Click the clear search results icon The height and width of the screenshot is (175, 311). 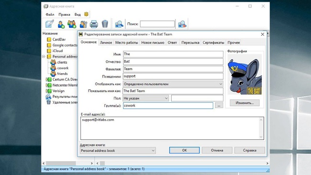(x=182, y=24)
